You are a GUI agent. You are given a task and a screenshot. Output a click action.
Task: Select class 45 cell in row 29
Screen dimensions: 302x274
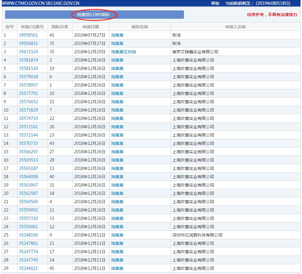[x=60, y=268]
